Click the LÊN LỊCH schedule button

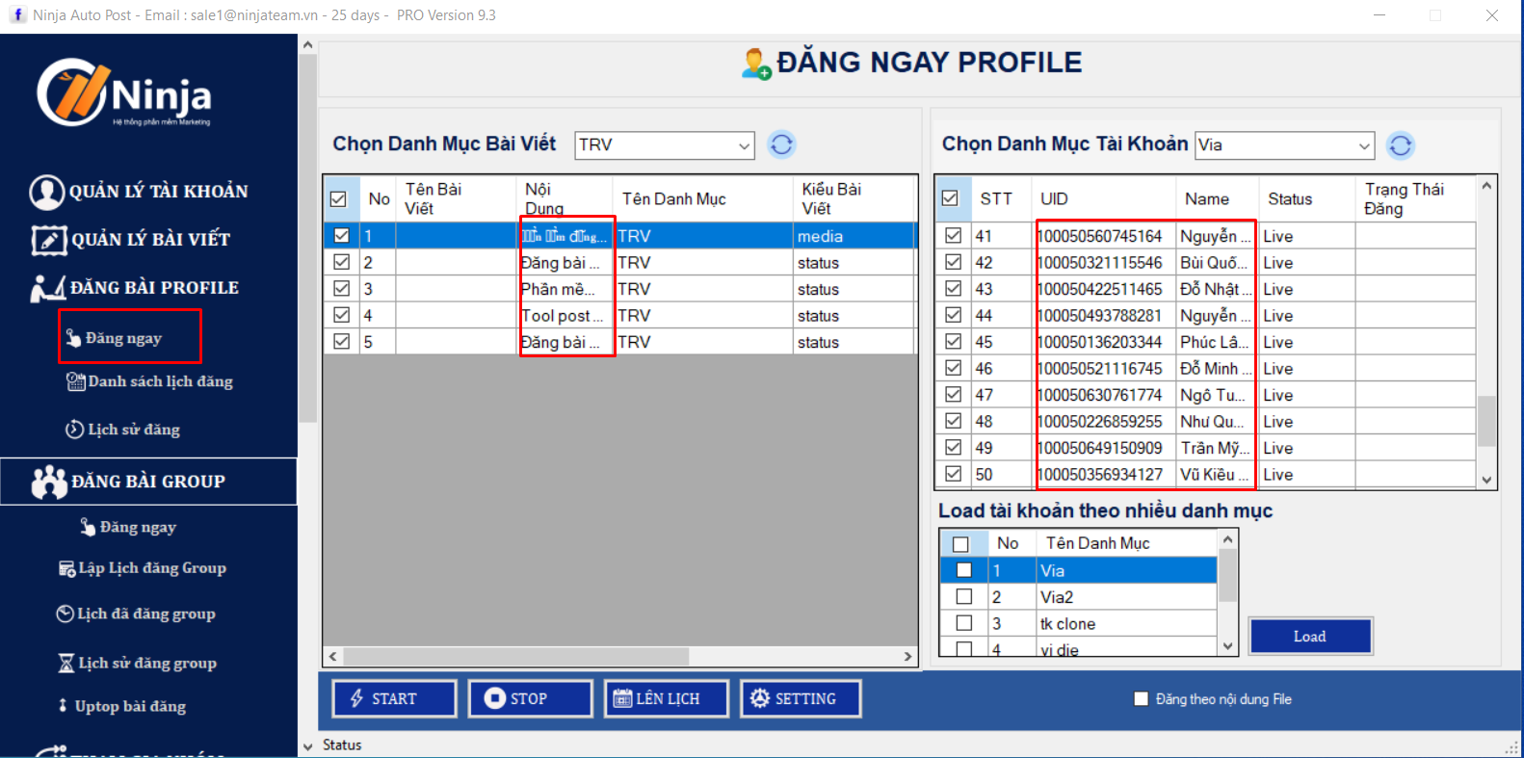(666, 698)
